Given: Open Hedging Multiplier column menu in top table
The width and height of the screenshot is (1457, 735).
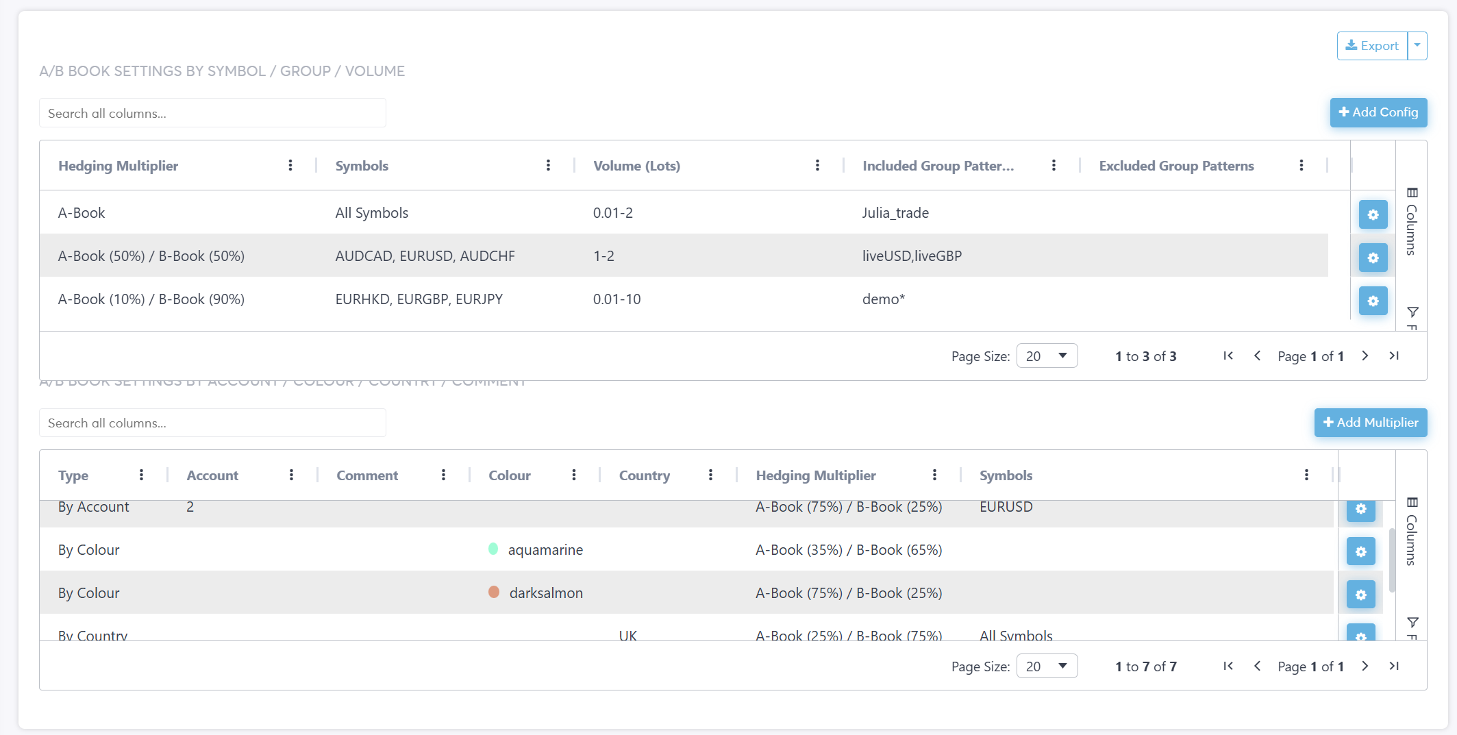Looking at the screenshot, I should 290,165.
